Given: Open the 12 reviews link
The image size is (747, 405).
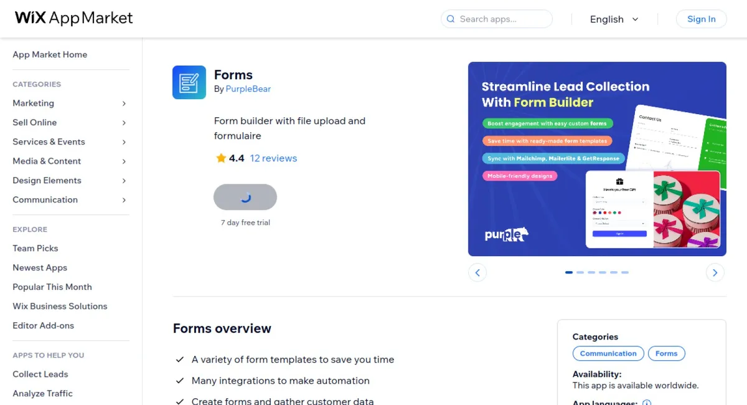Looking at the screenshot, I should 273,158.
